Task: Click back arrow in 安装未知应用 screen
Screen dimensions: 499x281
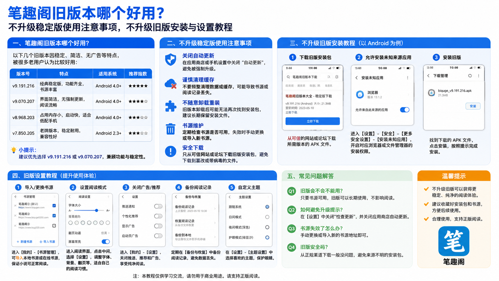Action: point(356,78)
